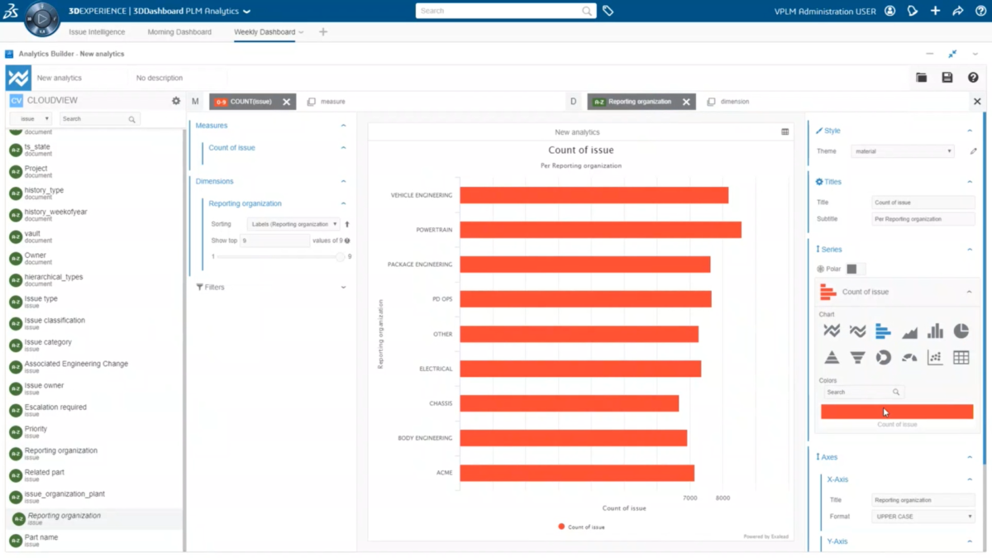Click the CLOUDVIEW field Search box
The width and height of the screenshot is (992, 558).
98,119
